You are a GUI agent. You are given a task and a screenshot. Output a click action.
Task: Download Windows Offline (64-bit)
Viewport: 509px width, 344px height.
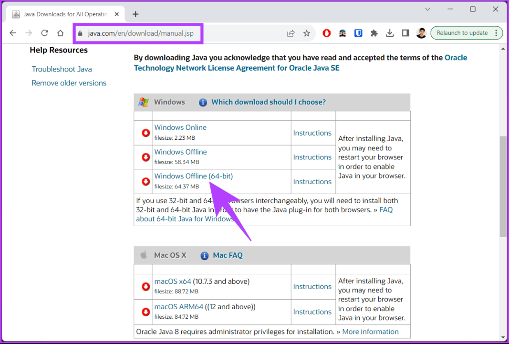coord(193,177)
